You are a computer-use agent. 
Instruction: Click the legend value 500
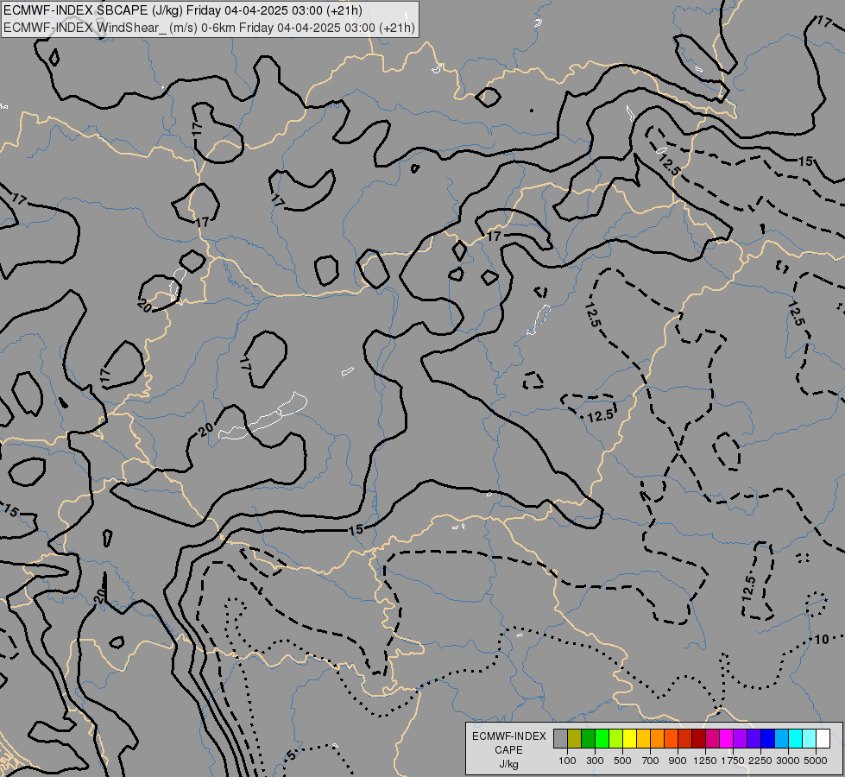pos(622,761)
